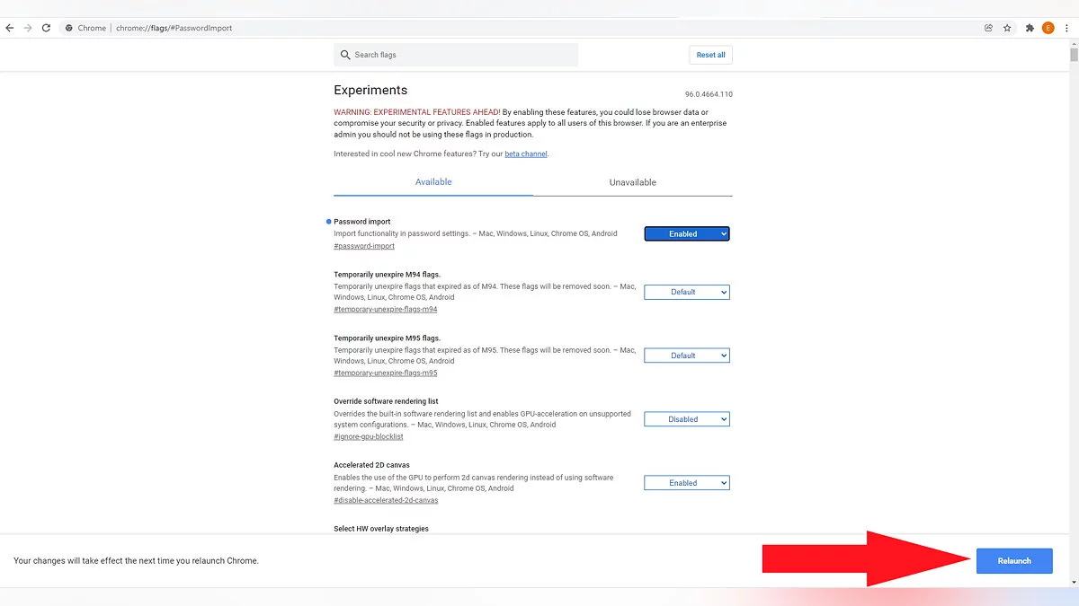Viewport: 1079px width, 606px height.
Task: Click the #temporary-unexpire-flags-m95 link
Action: (386, 373)
